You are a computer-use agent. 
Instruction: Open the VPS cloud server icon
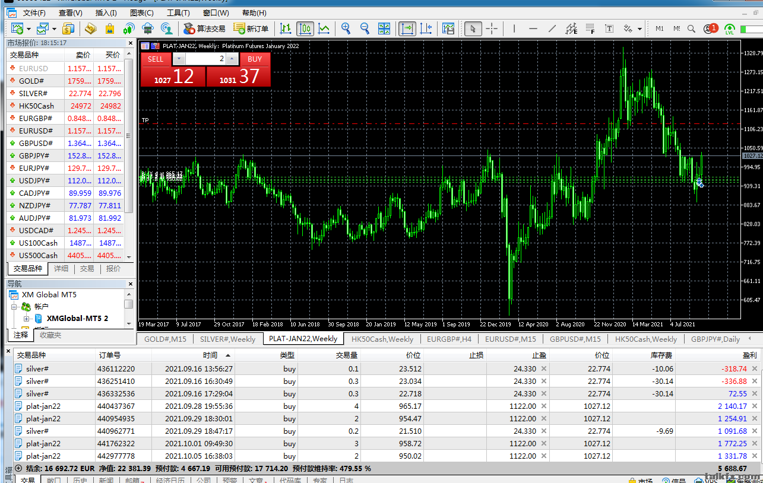148,28
